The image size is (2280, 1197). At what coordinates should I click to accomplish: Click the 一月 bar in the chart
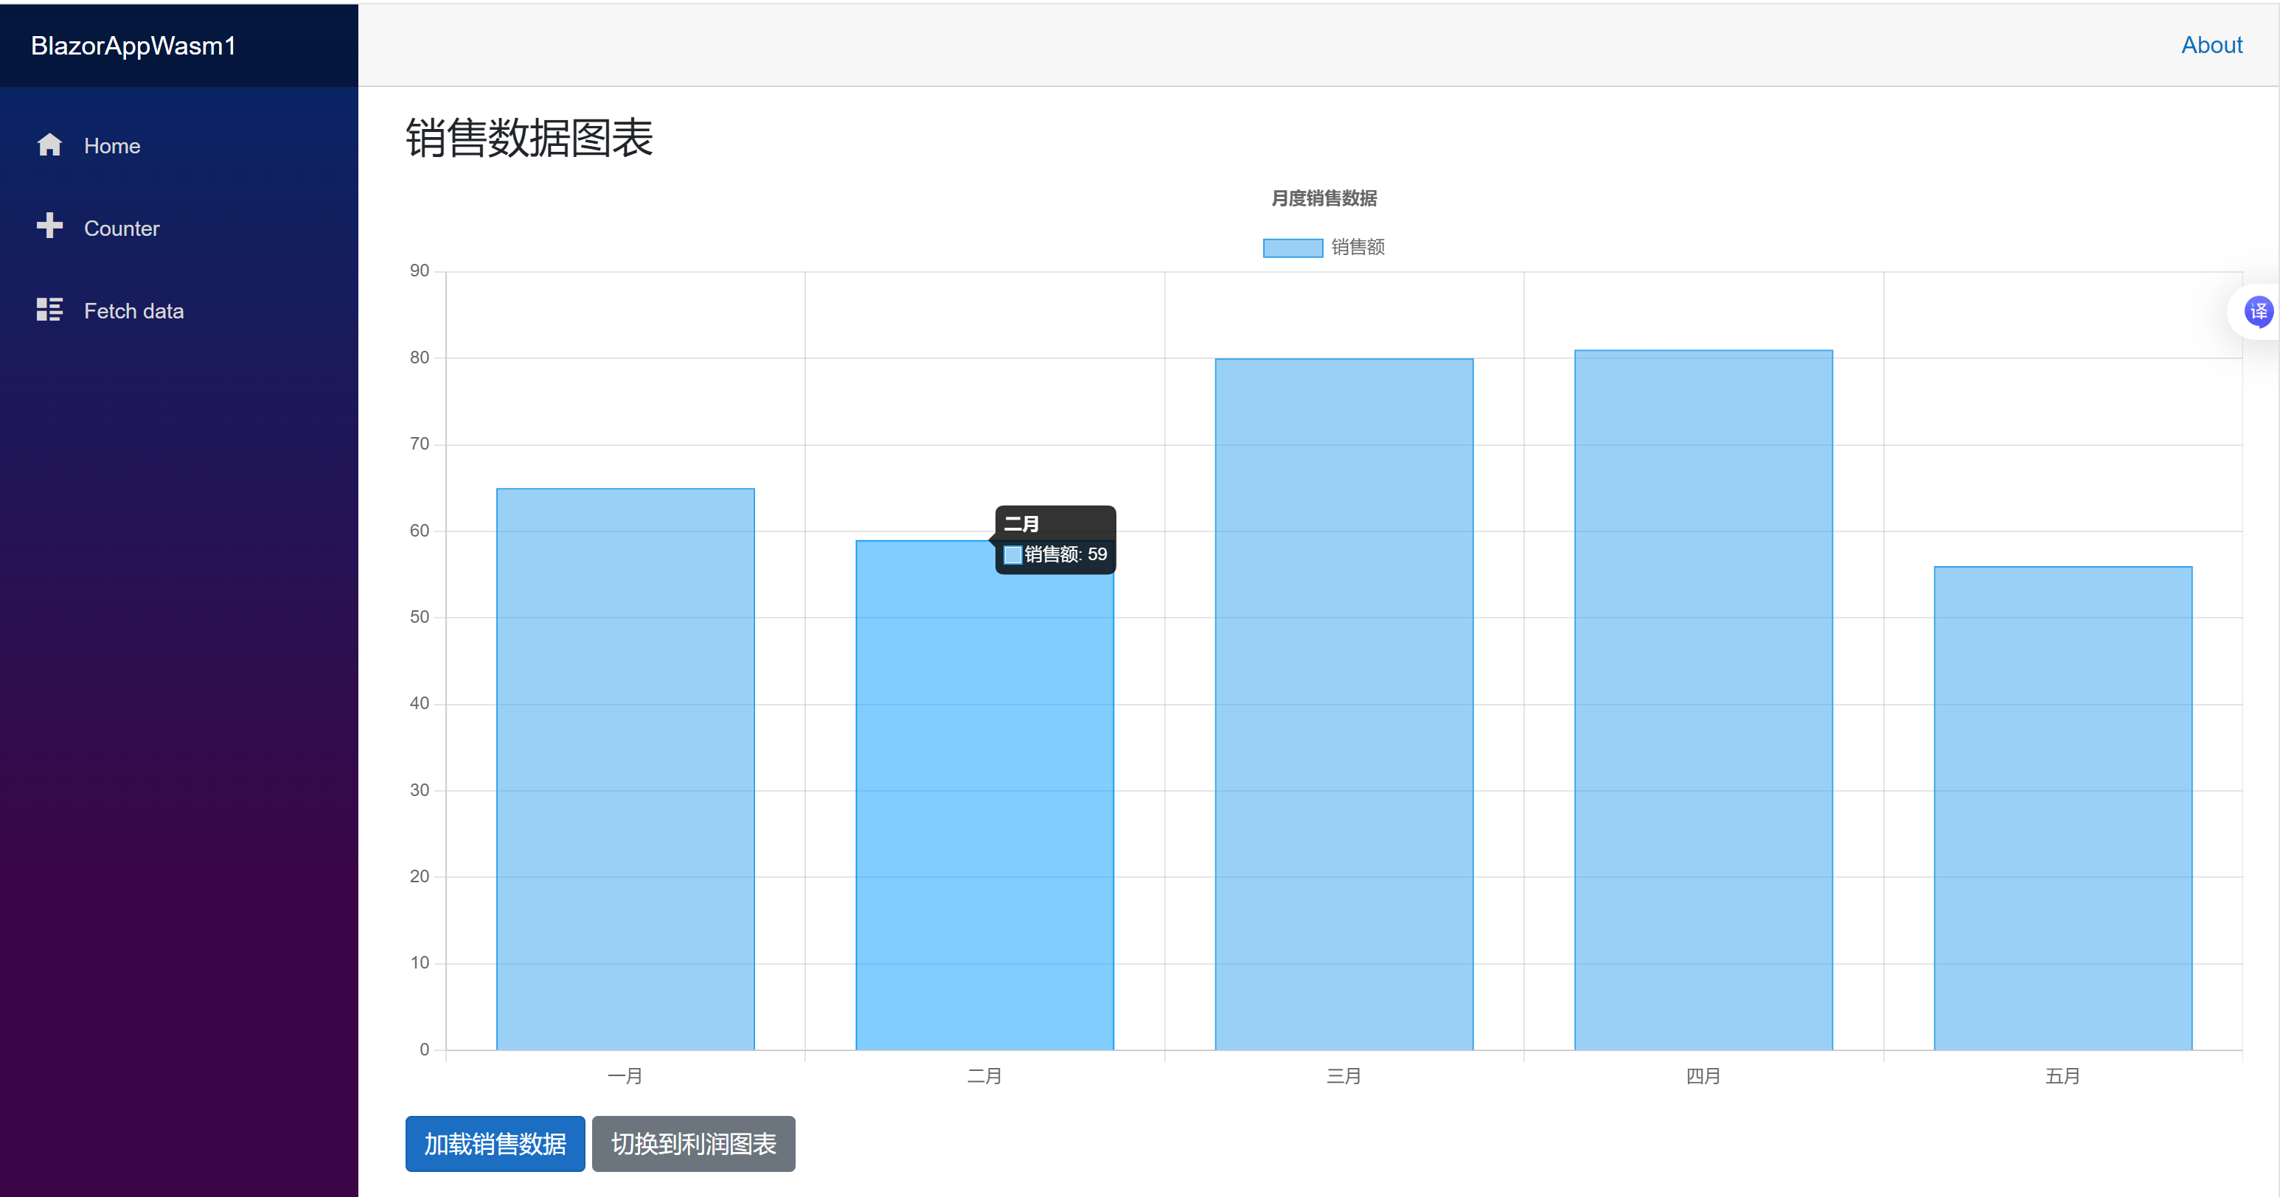pos(625,769)
